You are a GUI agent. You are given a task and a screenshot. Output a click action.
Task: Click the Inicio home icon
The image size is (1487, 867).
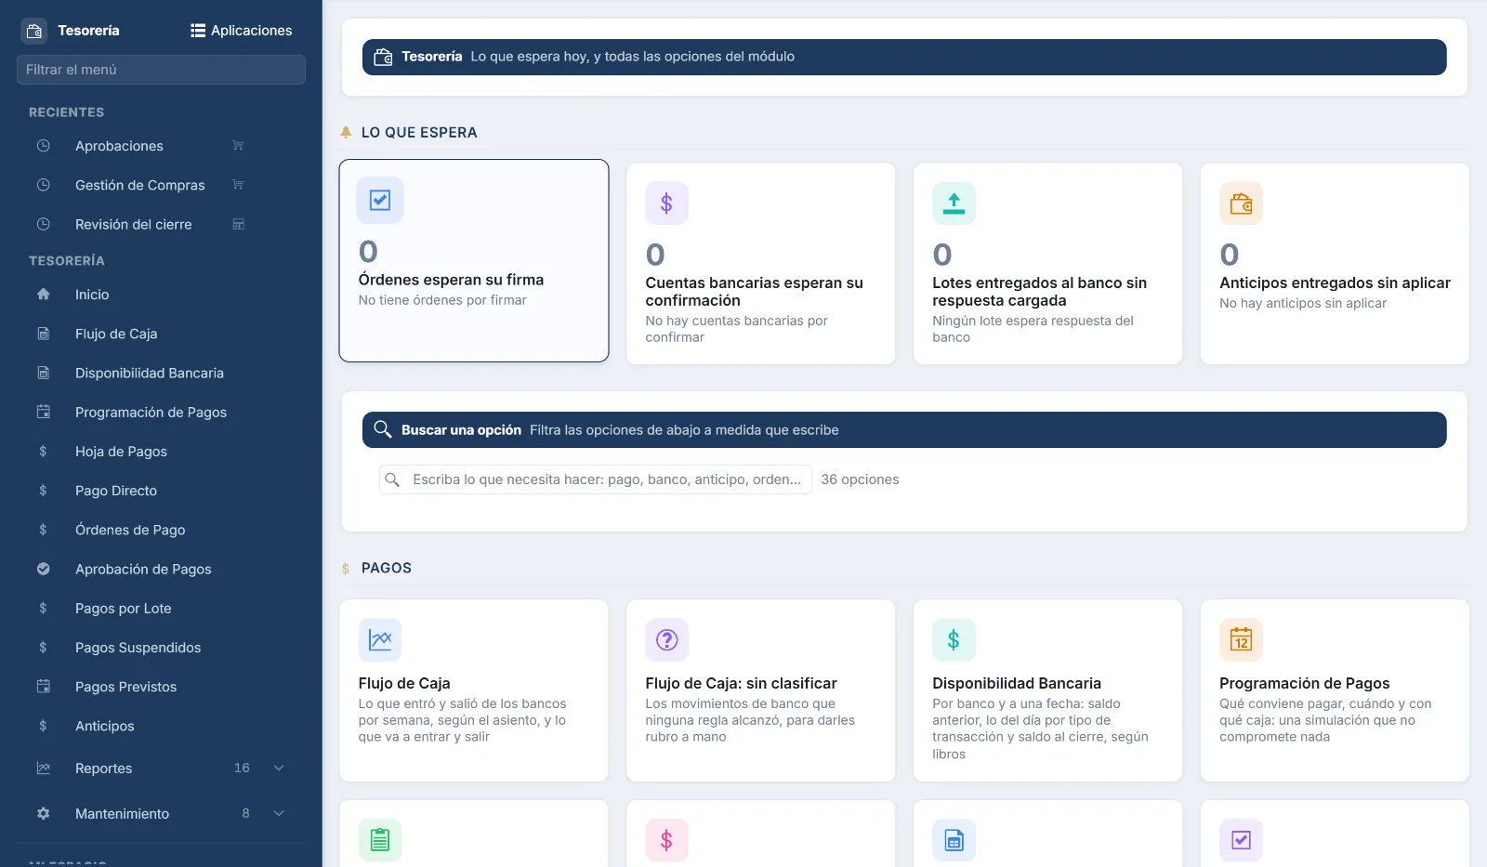43,295
